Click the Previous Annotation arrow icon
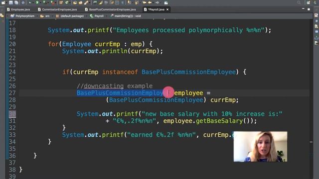The width and height of the screenshot is (319, 179). pyautogui.click(x=137, y=2)
